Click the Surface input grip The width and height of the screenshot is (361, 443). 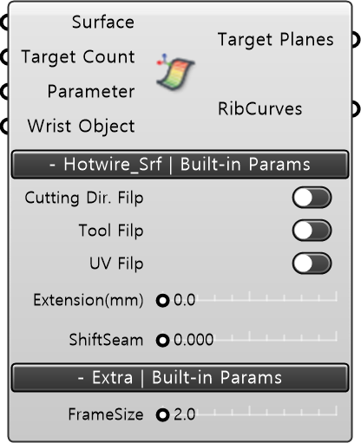[5, 23]
